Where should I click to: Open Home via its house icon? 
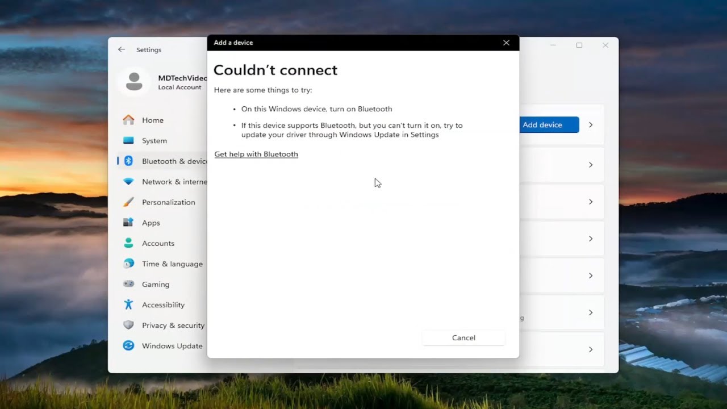(129, 120)
